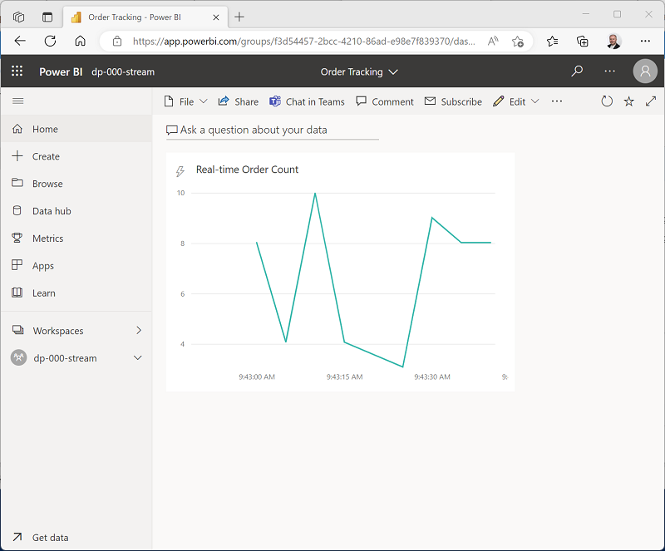This screenshot has width=665, height=551.
Task: Click the line chart peak at 10
Action: pos(315,194)
